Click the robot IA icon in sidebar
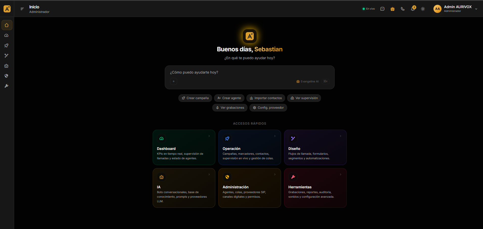Screen dimensions: 483x229 coord(7,66)
